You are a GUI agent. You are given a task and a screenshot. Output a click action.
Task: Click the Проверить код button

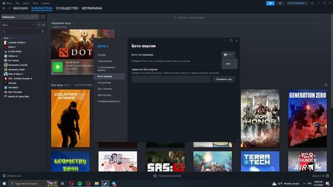[x=224, y=79]
